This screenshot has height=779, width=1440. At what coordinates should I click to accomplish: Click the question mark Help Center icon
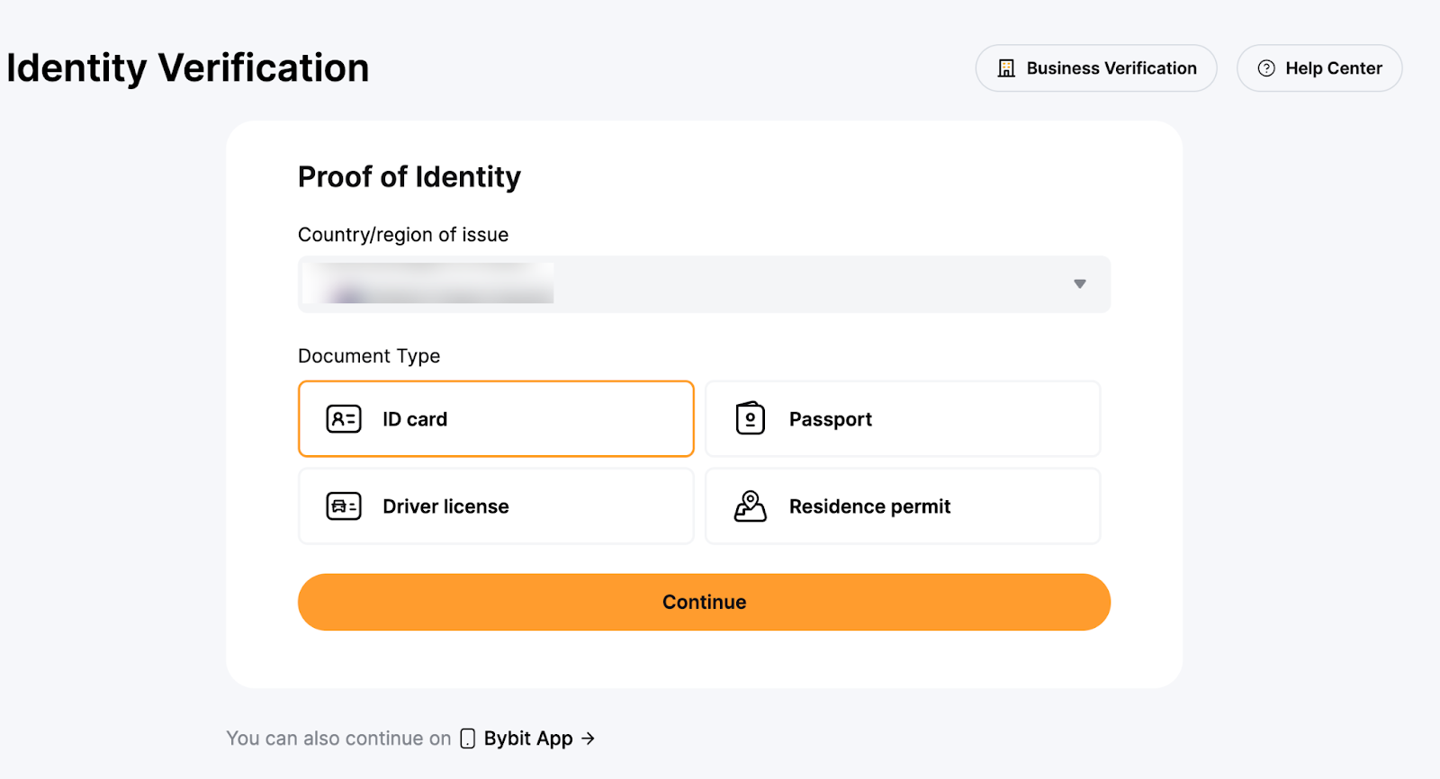(x=1266, y=68)
